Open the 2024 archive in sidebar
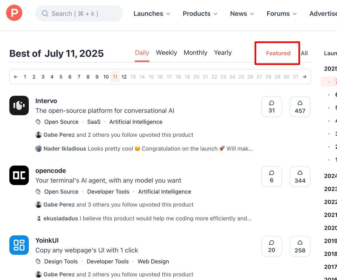The image size is (337, 280). coord(331,176)
